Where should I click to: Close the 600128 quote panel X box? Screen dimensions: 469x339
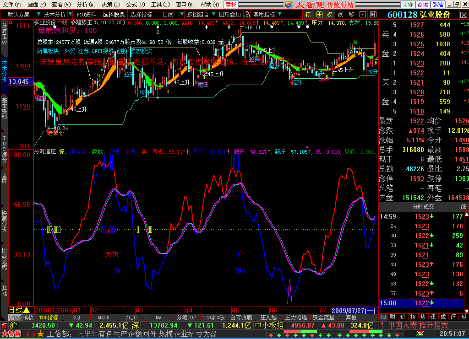tap(464, 15)
